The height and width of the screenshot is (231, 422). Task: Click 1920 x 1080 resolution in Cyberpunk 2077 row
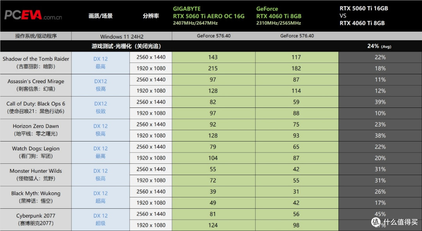point(151,226)
